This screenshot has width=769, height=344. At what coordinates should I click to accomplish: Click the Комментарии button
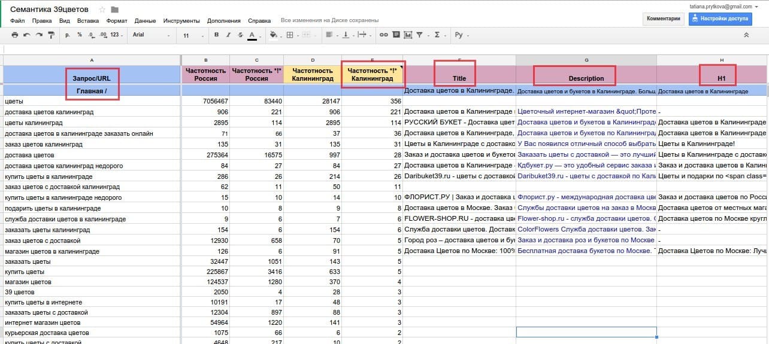(663, 19)
